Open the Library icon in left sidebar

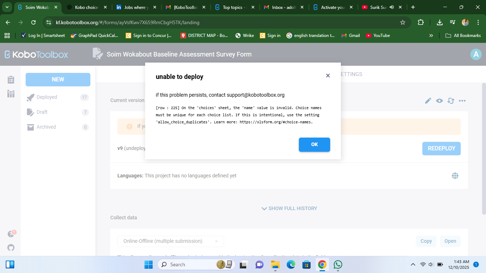pos(11,94)
